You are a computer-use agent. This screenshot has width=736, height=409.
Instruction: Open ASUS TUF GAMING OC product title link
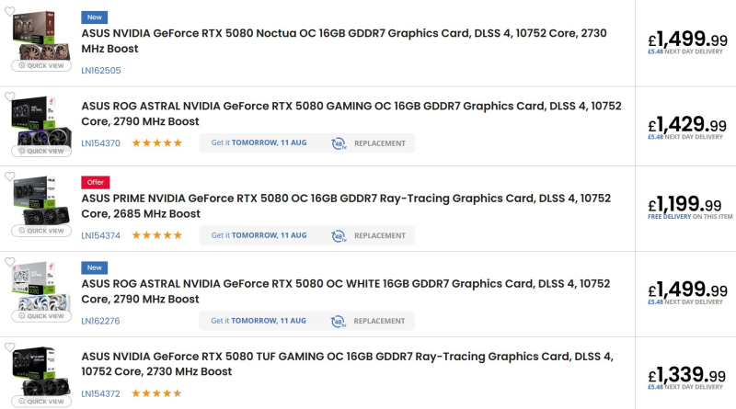351,363
